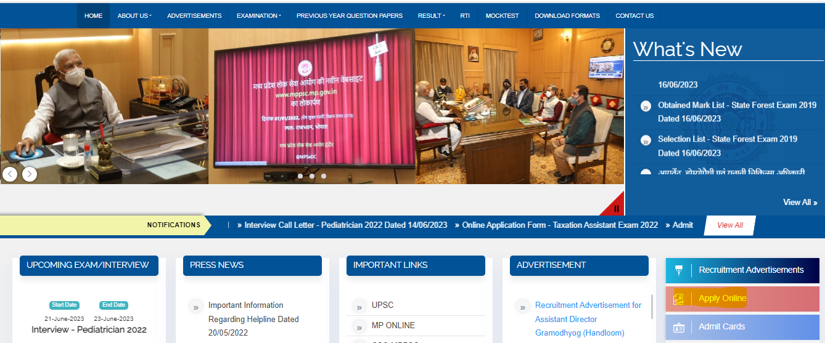This screenshot has width=825, height=343.
Task: Open Recruitment Advertisement for Assistant Director link
Action: (588, 319)
